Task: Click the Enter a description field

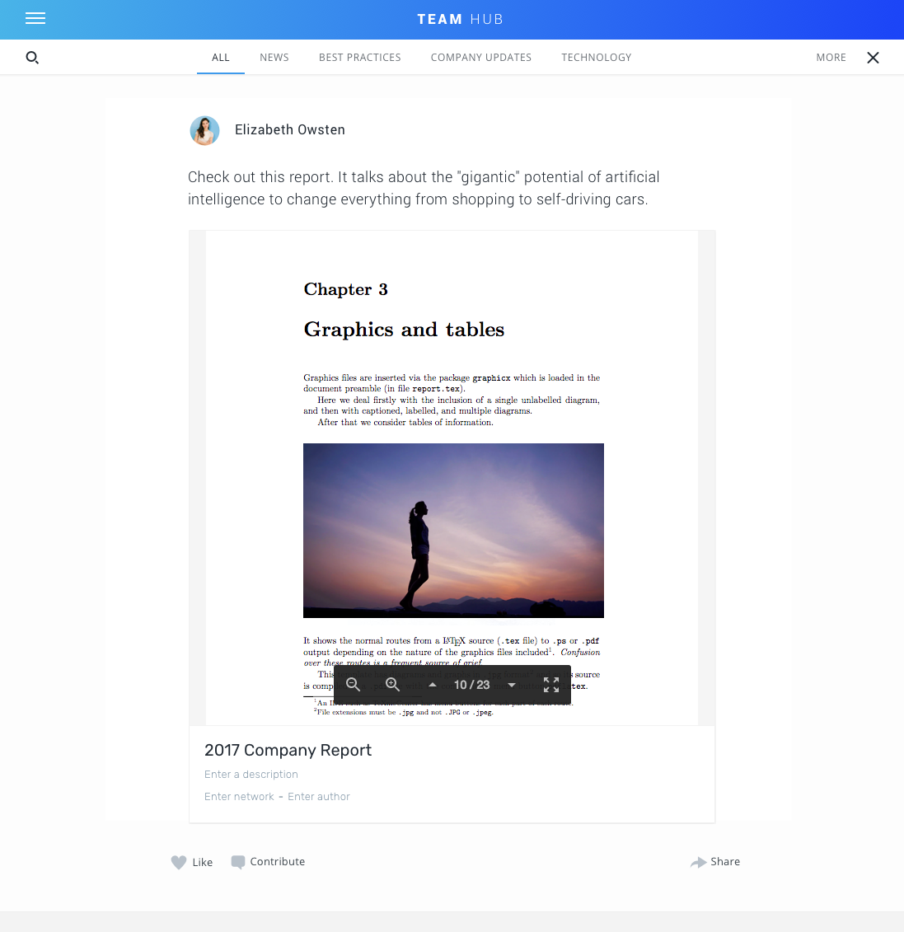Action: coord(251,775)
